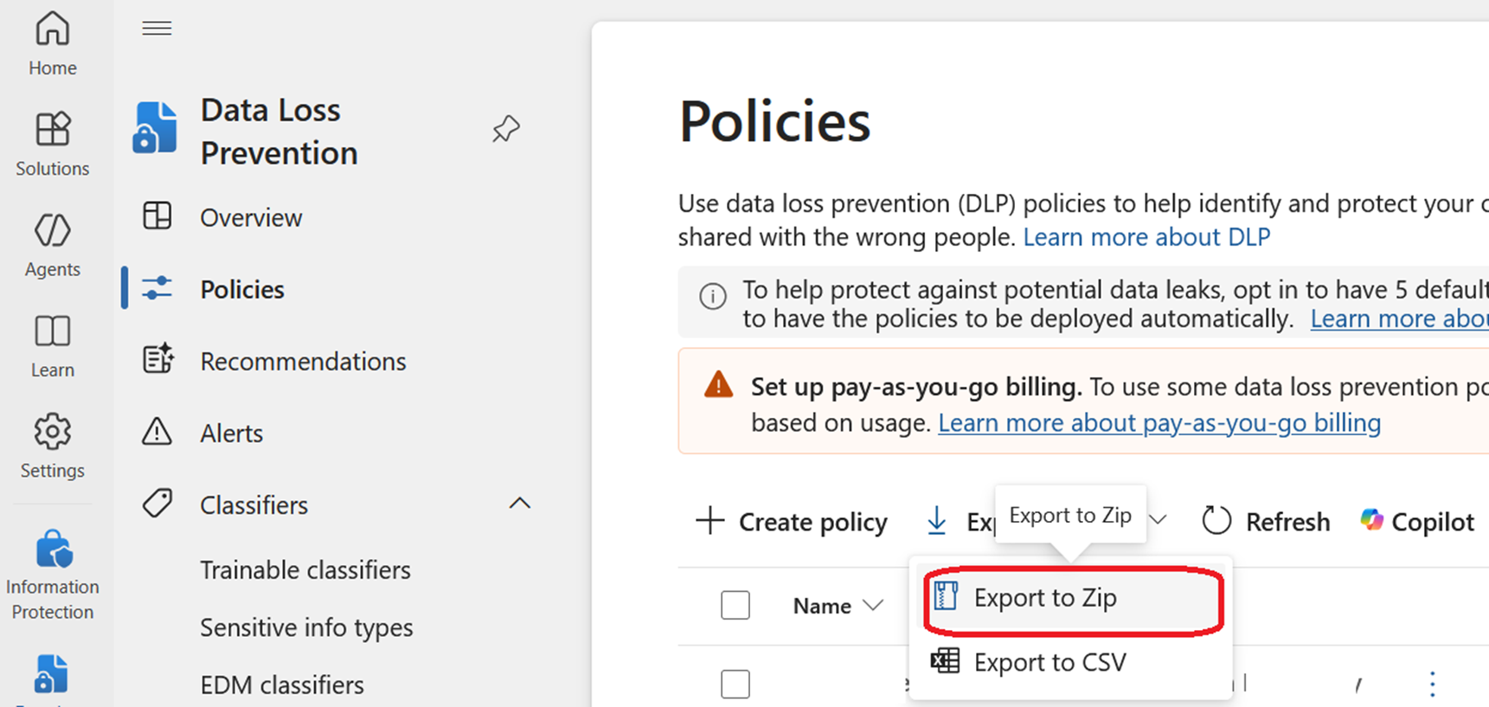This screenshot has width=1489, height=707.
Task: Open the Learn more link in default policies banner
Action: coord(1399,318)
